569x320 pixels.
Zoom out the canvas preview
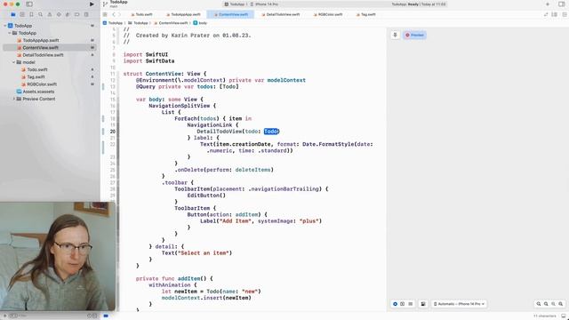click(x=539, y=304)
